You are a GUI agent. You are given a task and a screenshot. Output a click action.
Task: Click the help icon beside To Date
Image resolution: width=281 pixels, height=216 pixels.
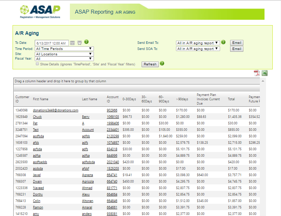click(x=86, y=42)
